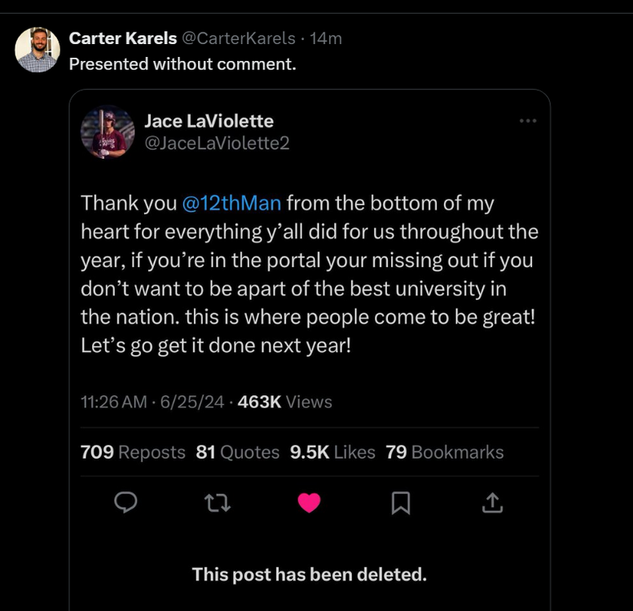
Task: Toggle the bookmark icon on the post
Action: (x=400, y=503)
